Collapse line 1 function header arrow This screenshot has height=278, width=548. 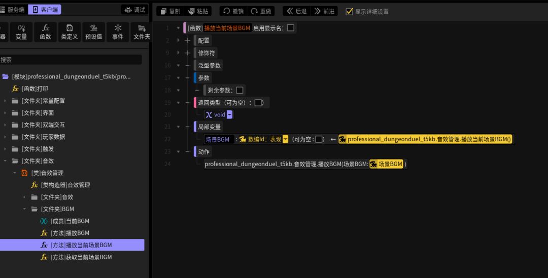coord(178,28)
